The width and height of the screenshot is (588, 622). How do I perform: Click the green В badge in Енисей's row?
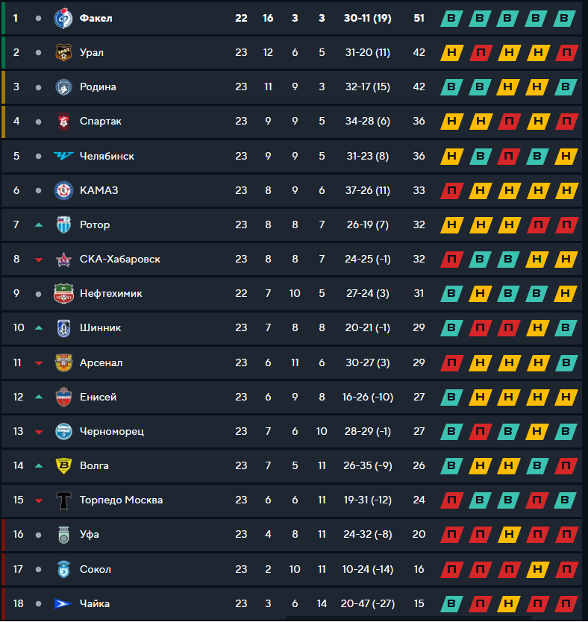pyautogui.click(x=451, y=398)
